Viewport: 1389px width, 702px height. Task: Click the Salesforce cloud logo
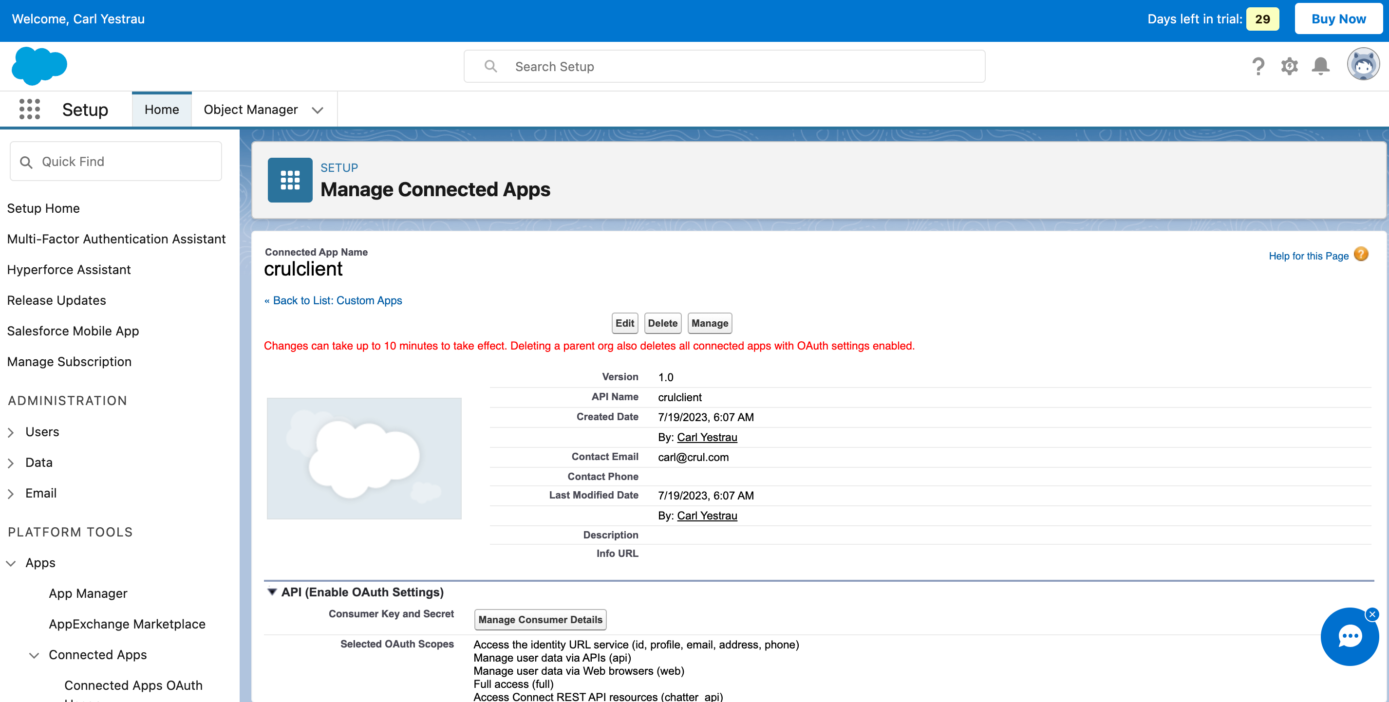tap(39, 66)
